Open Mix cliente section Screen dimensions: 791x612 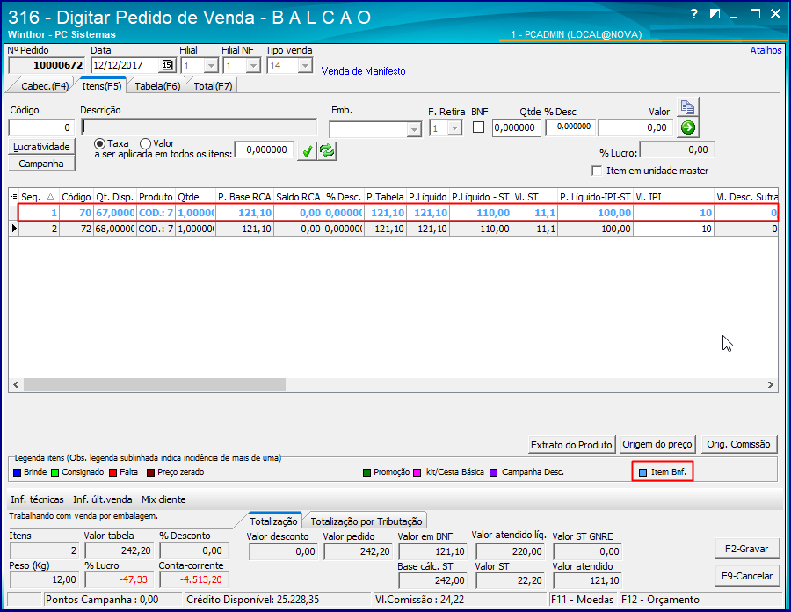click(x=163, y=499)
